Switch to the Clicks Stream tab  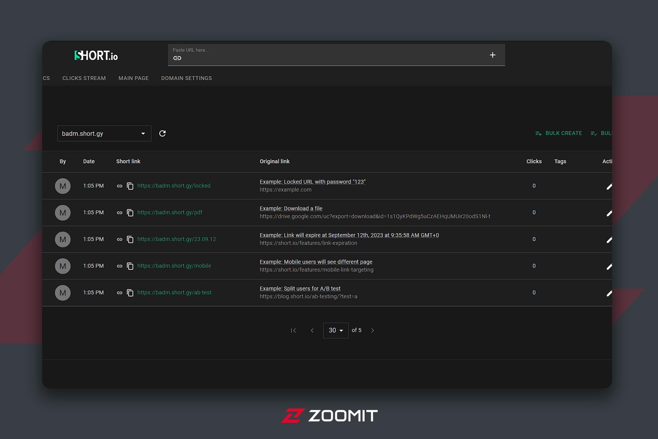click(x=84, y=78)
